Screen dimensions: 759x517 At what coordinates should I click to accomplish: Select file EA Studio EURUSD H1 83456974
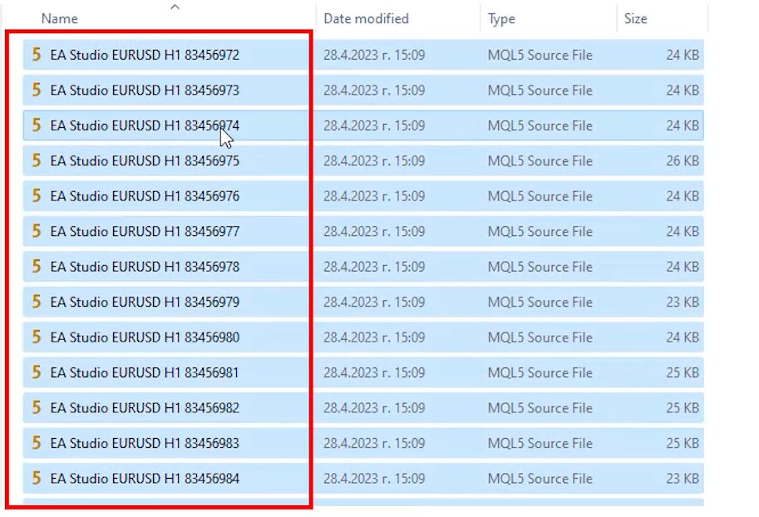coord(145,126)
